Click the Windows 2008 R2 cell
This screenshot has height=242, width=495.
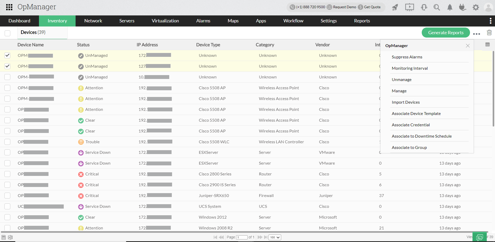pyautogui.click(x=216, y=228)
